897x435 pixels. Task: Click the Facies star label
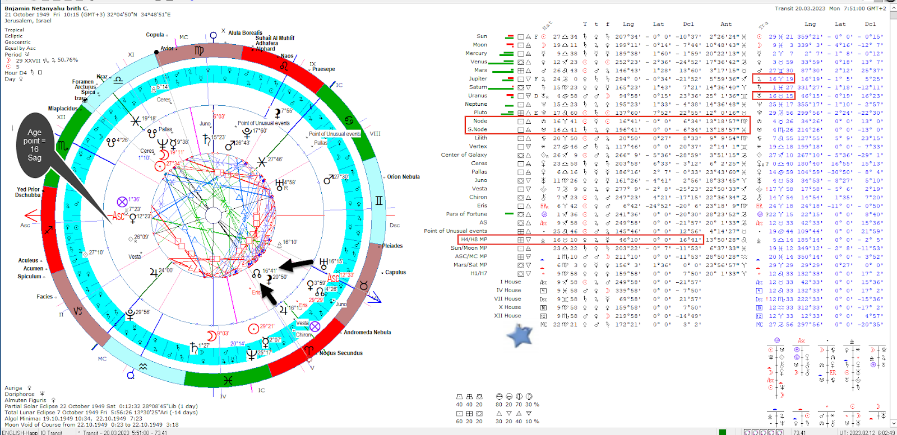tap(45, 297)
